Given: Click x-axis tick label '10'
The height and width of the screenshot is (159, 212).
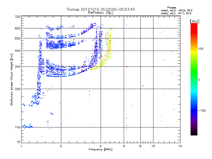Looking at the screenshot, I should 153,146.
